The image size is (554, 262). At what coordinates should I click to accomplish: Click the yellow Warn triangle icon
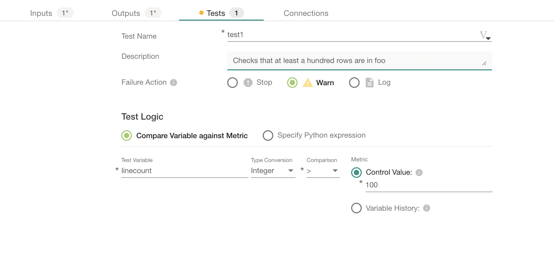308,83
